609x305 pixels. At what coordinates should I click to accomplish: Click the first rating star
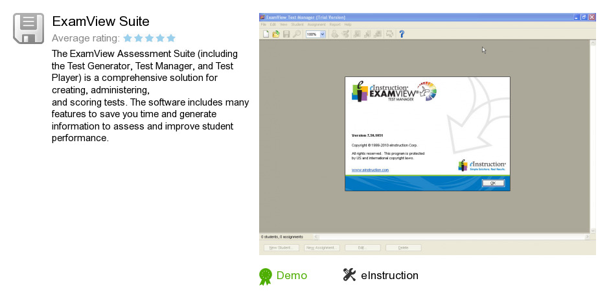coord(128,38)
